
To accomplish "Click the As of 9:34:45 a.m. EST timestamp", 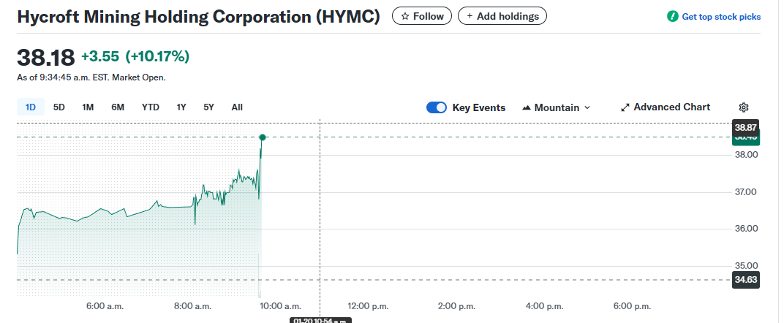I will pos(91,77).
